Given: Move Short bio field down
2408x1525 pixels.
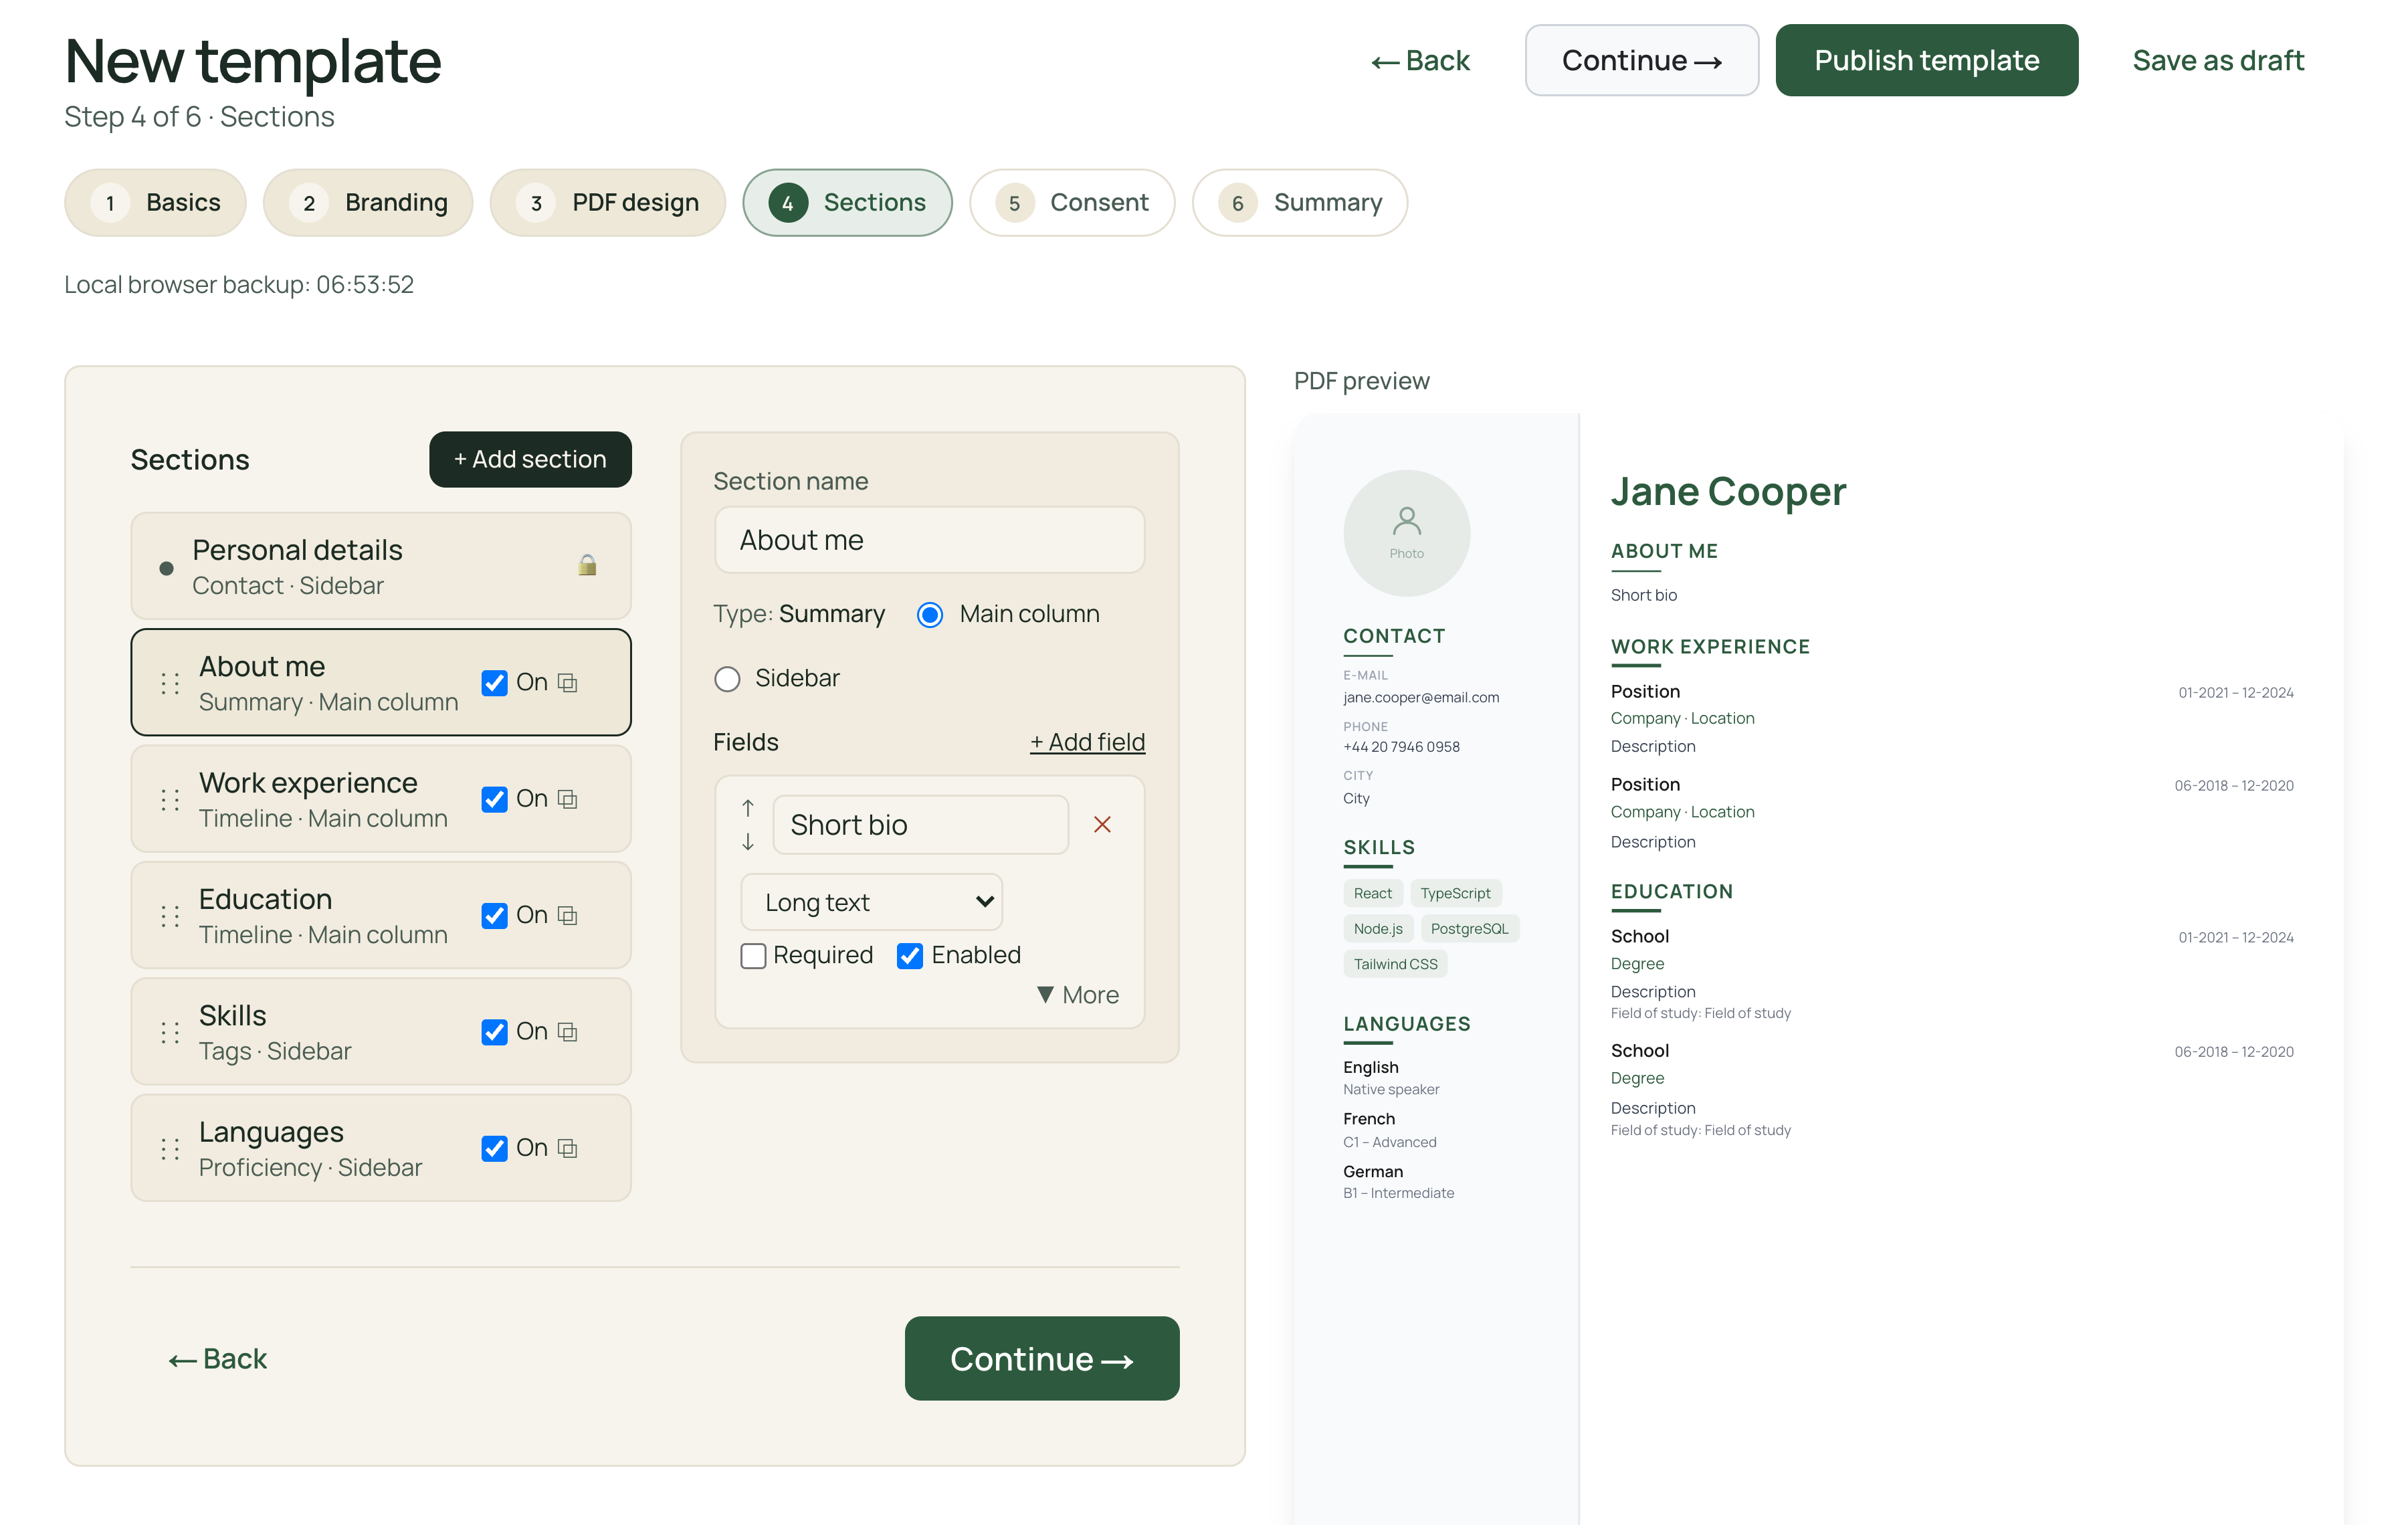Looking at the screenshot, I should click(748, 842).
